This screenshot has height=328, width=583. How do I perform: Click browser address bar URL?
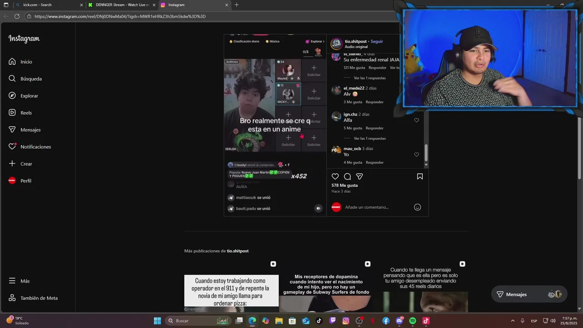point(120,16)
